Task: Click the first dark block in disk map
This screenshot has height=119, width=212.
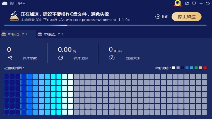Action: pos(6,76)
